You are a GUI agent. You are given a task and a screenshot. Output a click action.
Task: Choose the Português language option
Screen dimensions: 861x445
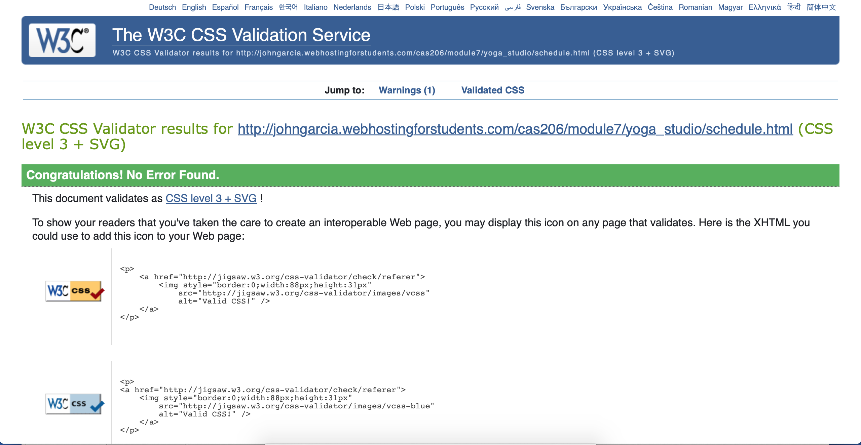(447, 7)
